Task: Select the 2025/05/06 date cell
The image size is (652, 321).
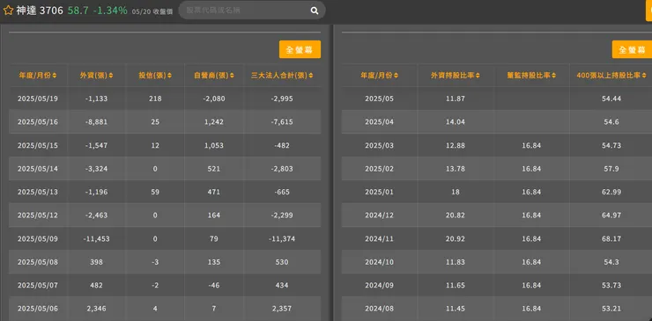Action: [x=38, y=309]
